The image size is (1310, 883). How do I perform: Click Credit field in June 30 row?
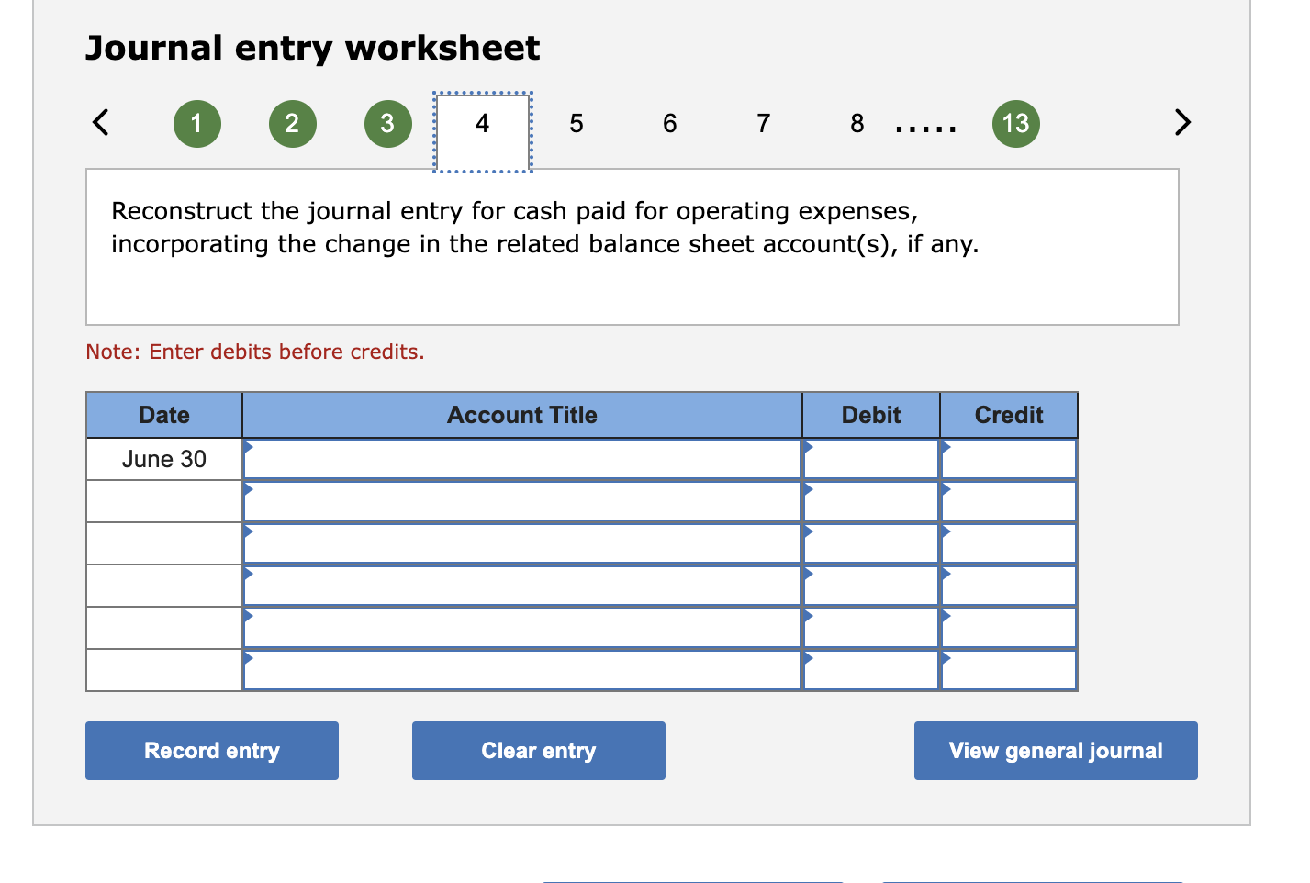tap(1009, 459)
